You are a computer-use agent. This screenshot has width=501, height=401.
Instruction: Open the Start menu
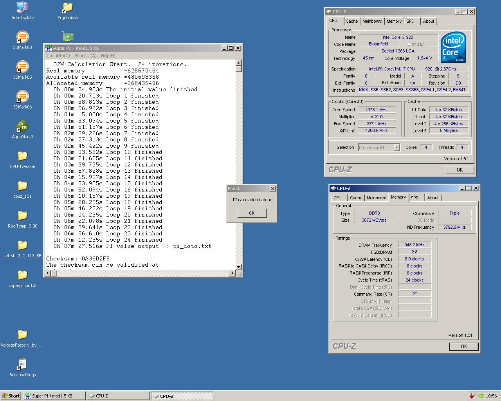(11, 396)
